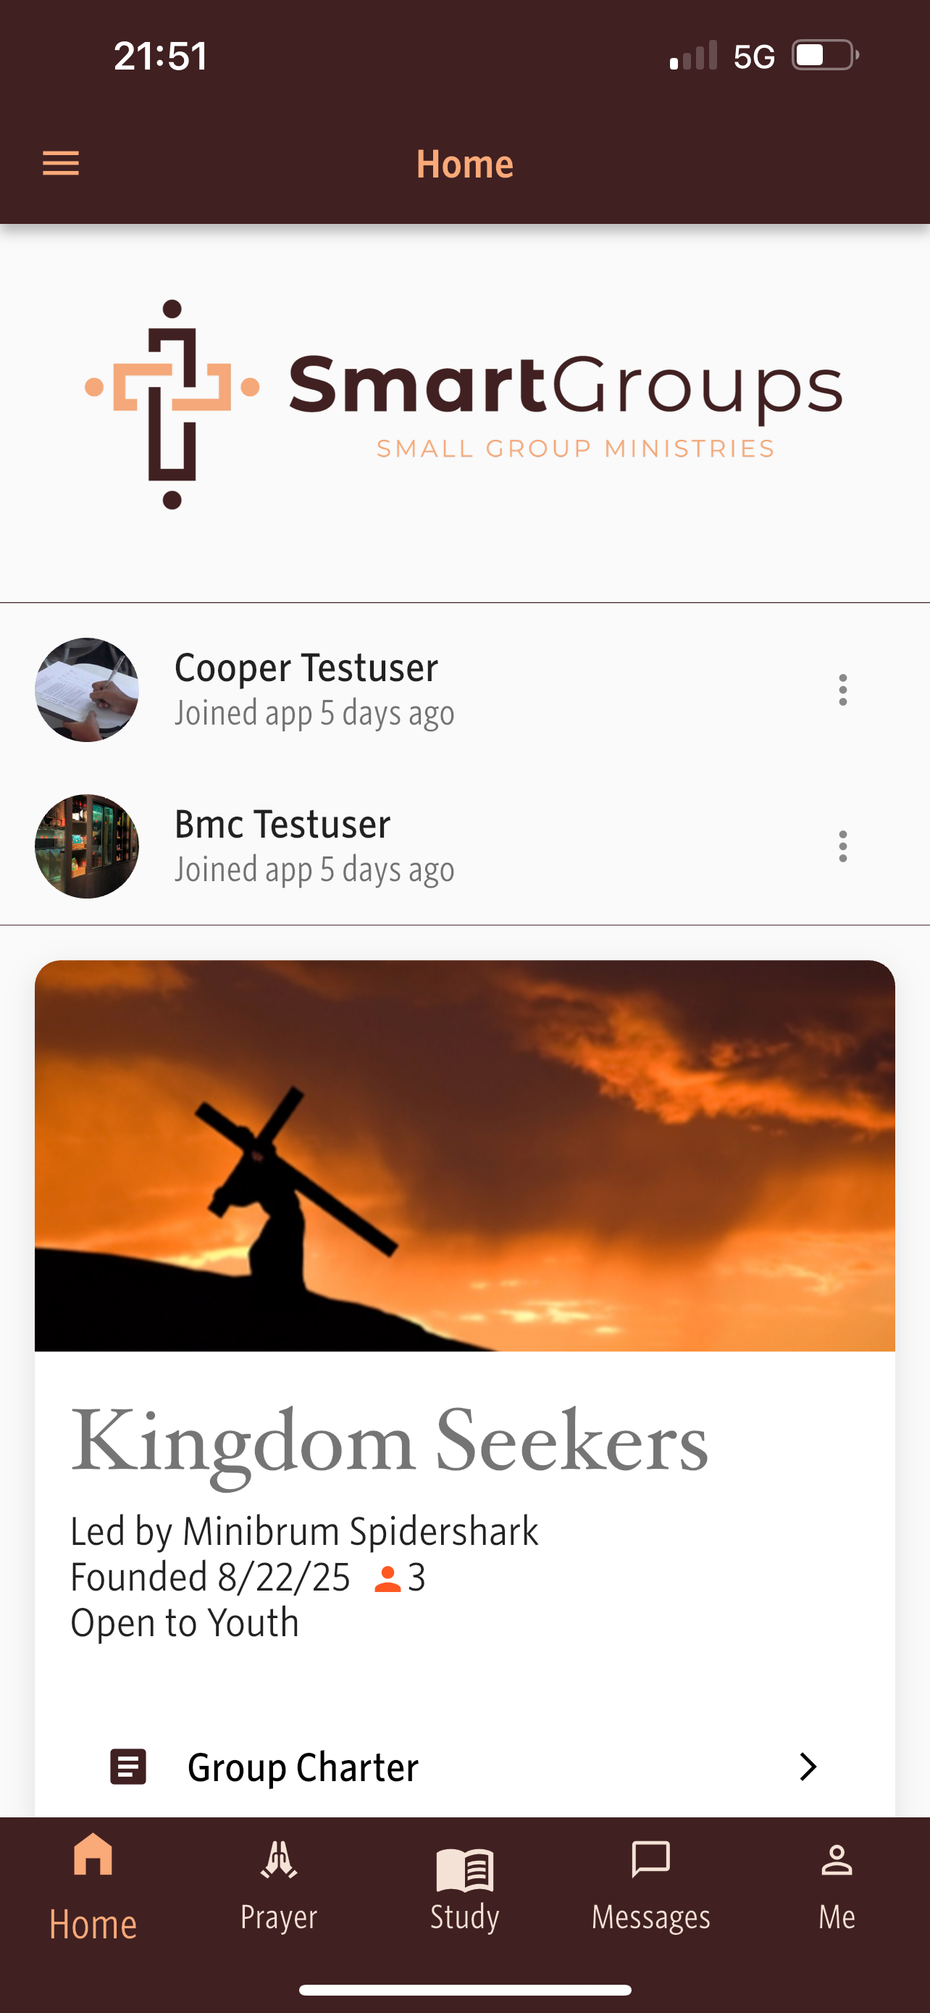Tap the orange member count icon
This screenshot has width=930, height=2013.
387,1579
